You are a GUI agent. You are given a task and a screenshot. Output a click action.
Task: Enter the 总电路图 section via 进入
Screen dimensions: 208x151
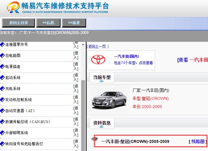pos(76,55)
